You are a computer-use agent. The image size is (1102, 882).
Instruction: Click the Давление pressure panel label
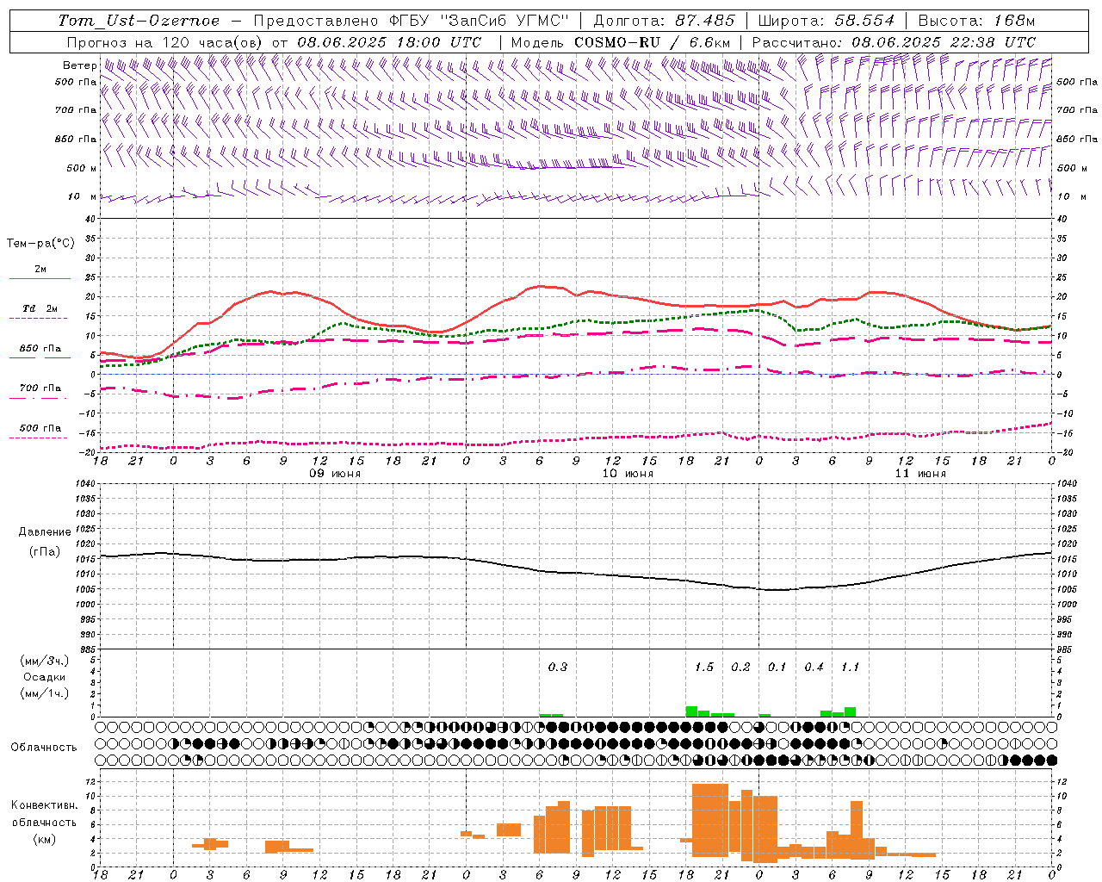[x=44, y=532]
